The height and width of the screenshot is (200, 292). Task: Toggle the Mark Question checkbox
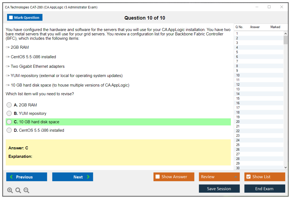click(11, 18)
